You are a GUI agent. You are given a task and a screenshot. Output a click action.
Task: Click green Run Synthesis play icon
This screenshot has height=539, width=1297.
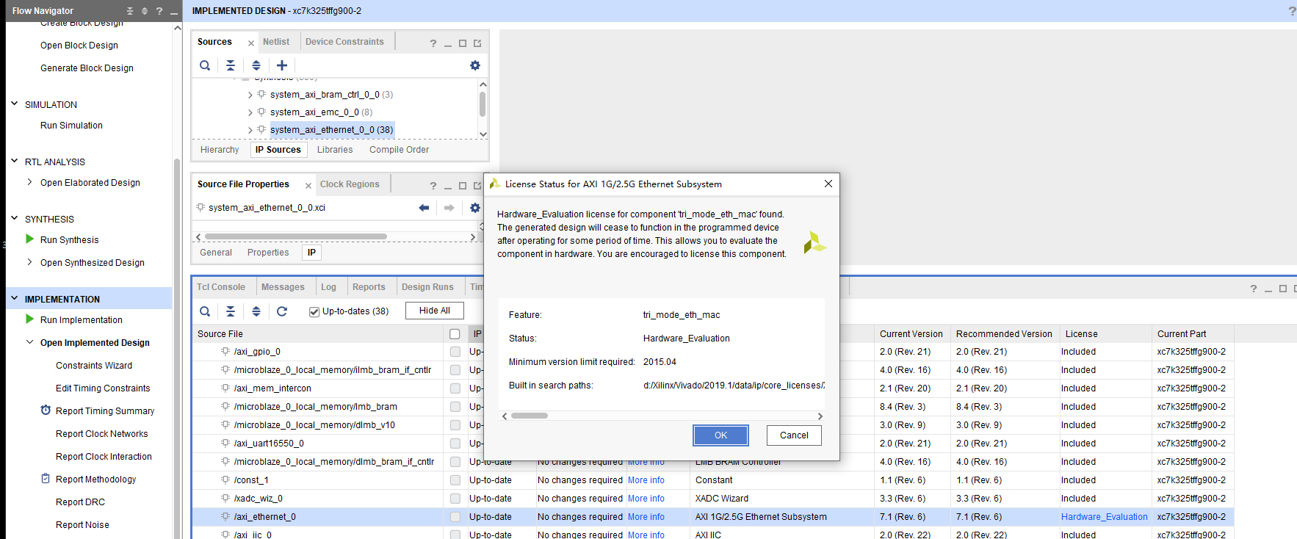pos(30,239)
